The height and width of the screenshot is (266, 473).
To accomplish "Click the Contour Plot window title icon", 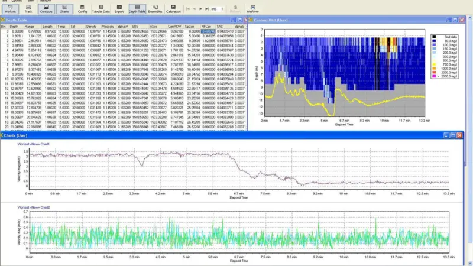I will pyautogui.click(x=251, y=20).
